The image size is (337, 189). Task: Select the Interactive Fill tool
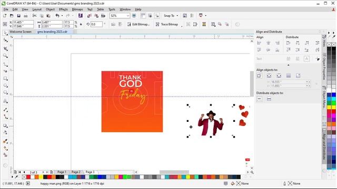coord(5,148)
